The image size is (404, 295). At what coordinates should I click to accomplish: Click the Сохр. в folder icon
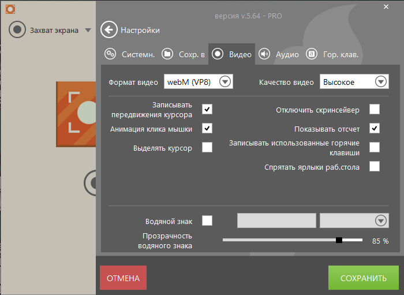(167, 54)
